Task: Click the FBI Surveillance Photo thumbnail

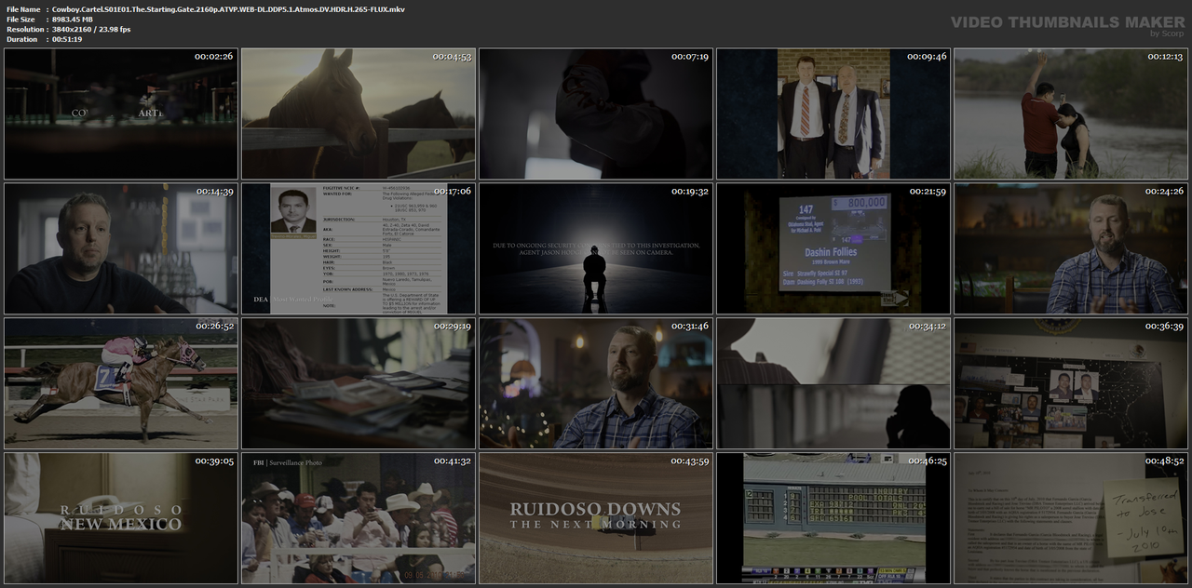Action: pyautogui.click(x=359, y=518)
